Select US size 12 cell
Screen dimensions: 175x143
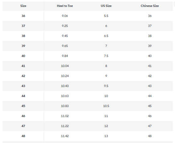pos(106,126)
